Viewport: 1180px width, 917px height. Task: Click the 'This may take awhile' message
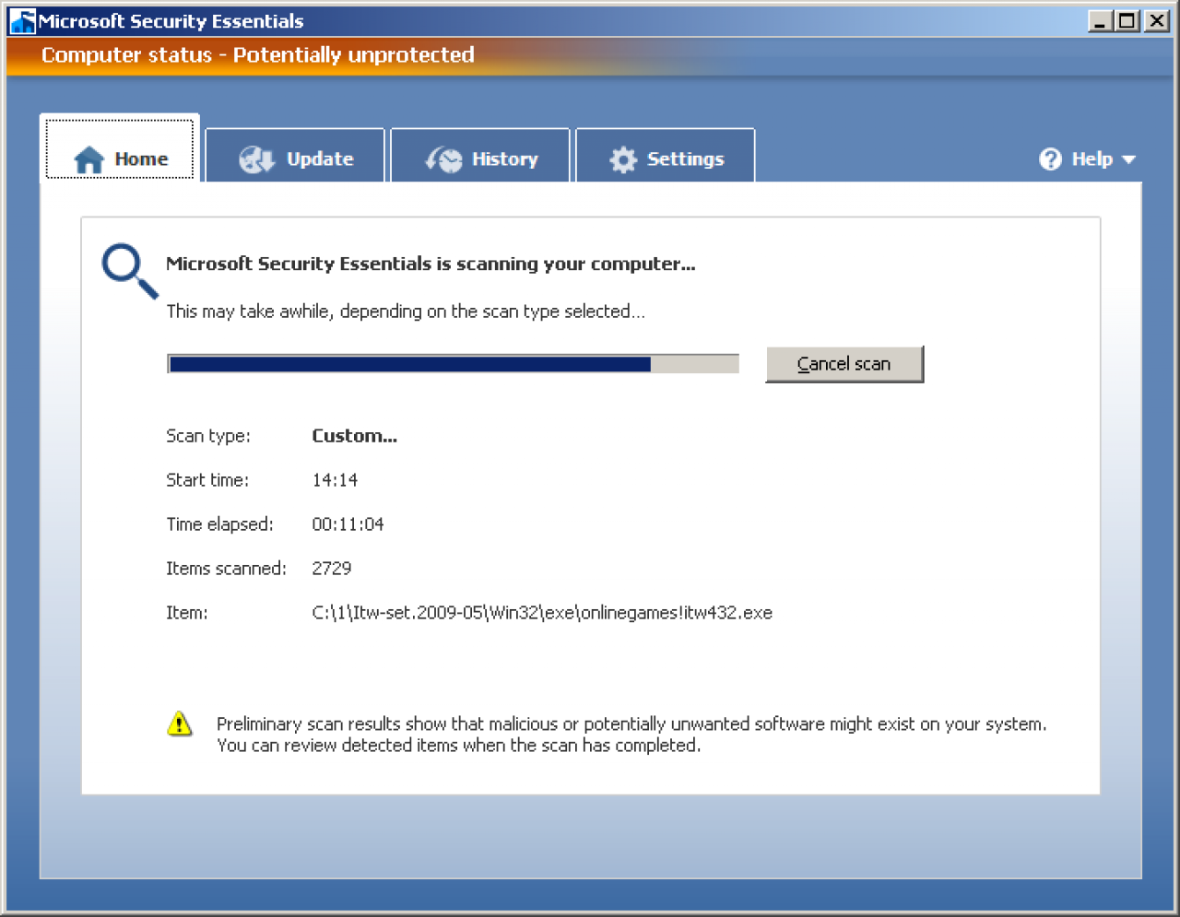coord(406,312)
